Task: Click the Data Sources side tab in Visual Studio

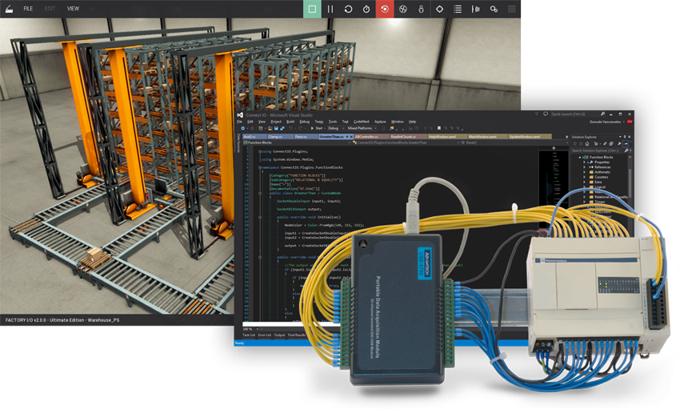Action: tap(238, 143)
